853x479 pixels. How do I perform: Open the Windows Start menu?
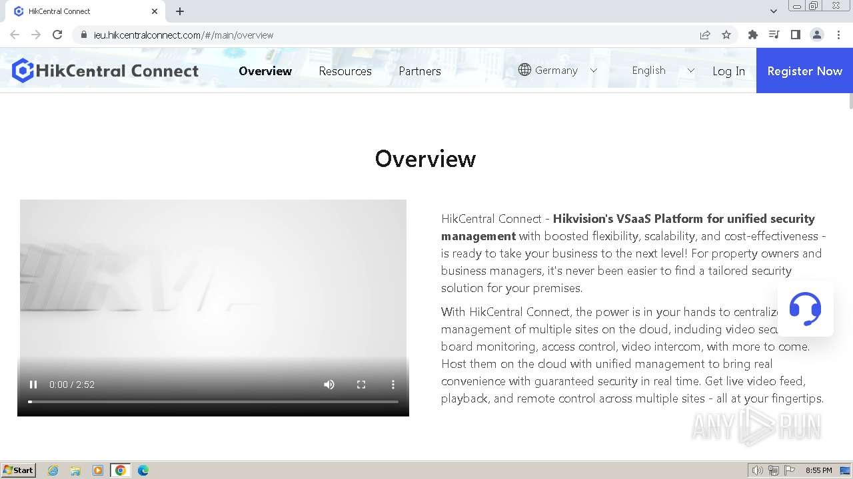[x=19, y=470]
